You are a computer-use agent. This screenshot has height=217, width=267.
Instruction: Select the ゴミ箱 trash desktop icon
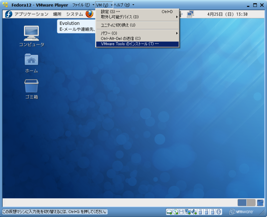tap(31, 89)
